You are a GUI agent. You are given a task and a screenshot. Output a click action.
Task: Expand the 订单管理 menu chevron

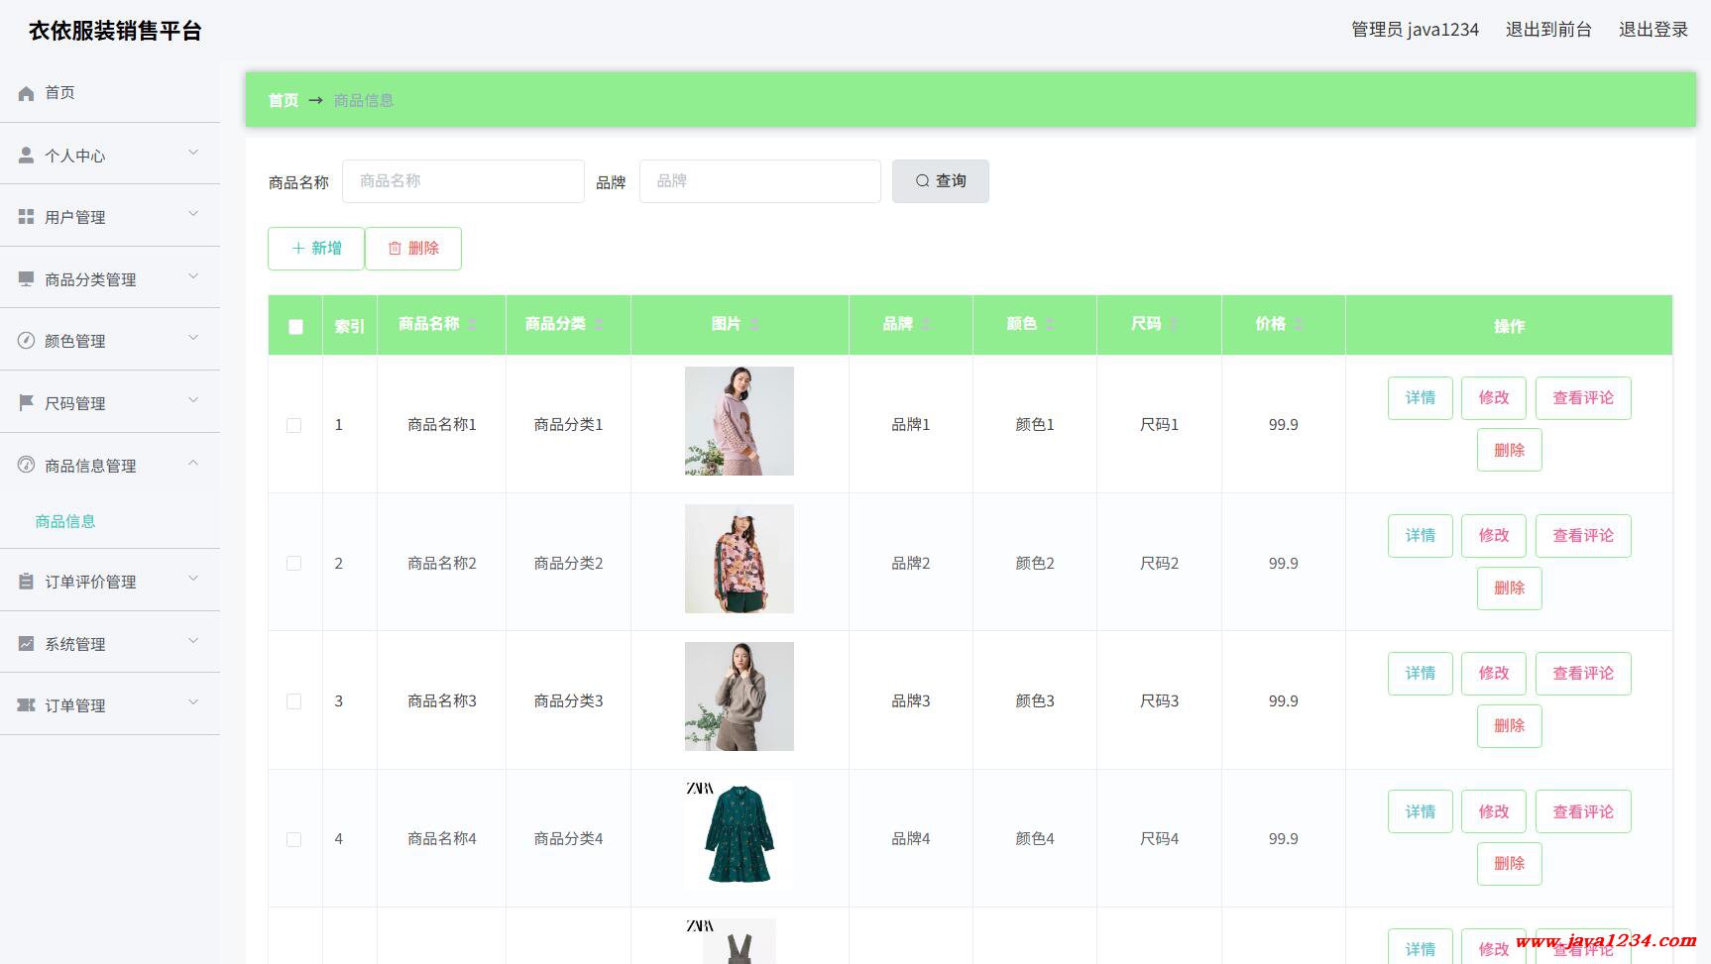pos(193,702)
